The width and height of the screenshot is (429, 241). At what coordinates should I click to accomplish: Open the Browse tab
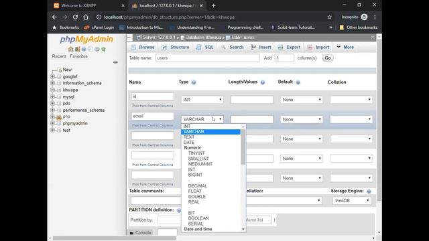[143, 47]
